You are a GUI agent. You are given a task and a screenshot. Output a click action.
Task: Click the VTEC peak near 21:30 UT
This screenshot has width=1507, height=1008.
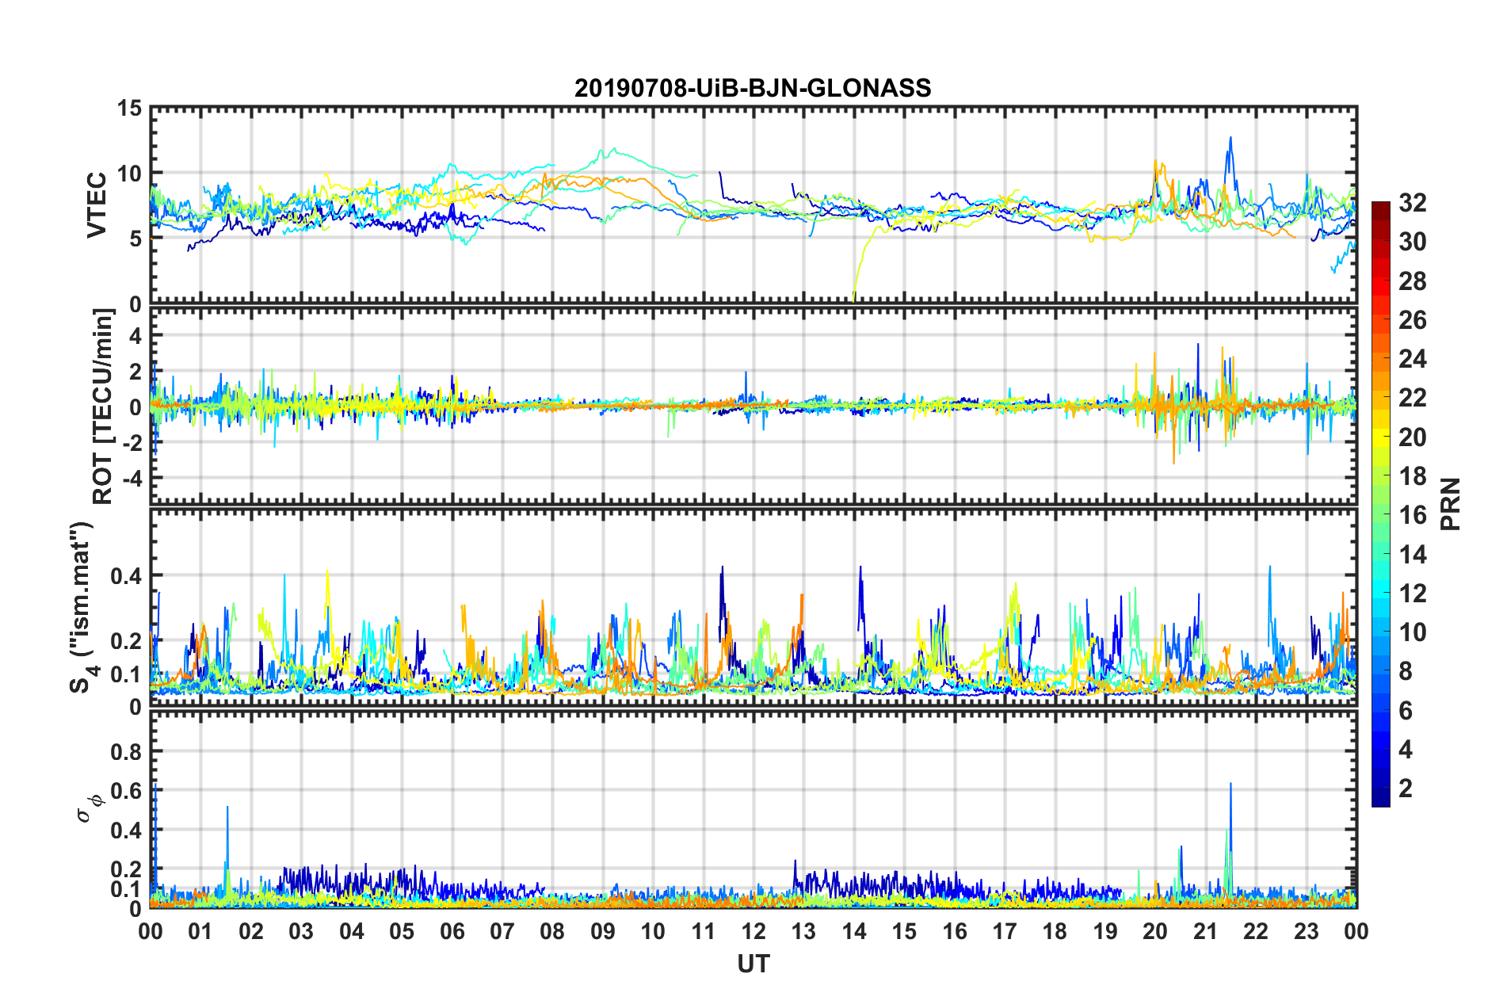click(1230, 139)
